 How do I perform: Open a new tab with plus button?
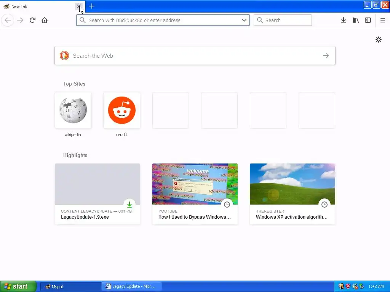[x=92, y=6]
